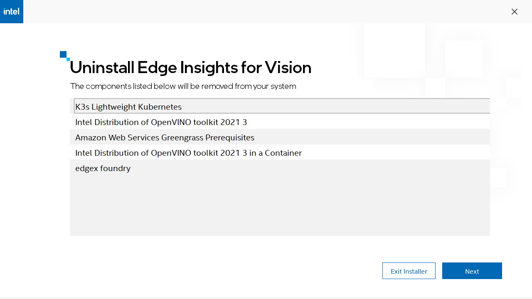Click the large white decorative square at top
The height and width of the screenshot is (299, 532).
point(394,51)
